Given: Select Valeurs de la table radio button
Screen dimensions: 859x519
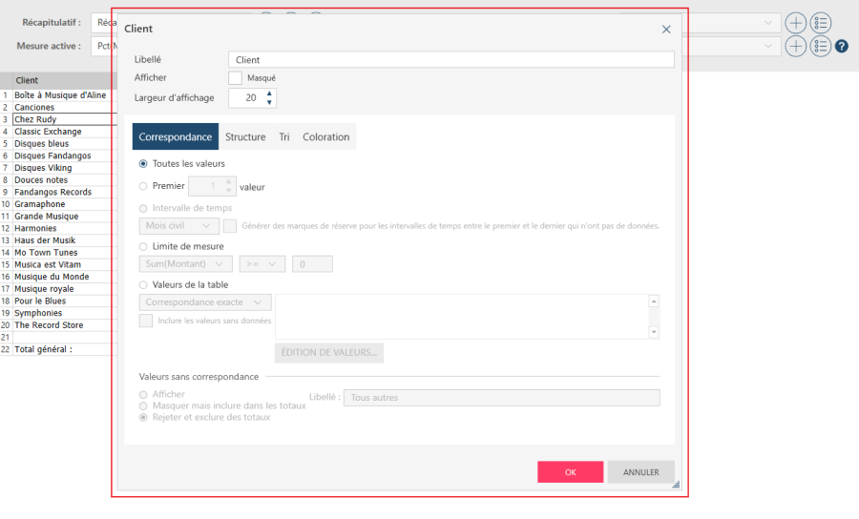Looking at the screenshot, I should point(143,284).
